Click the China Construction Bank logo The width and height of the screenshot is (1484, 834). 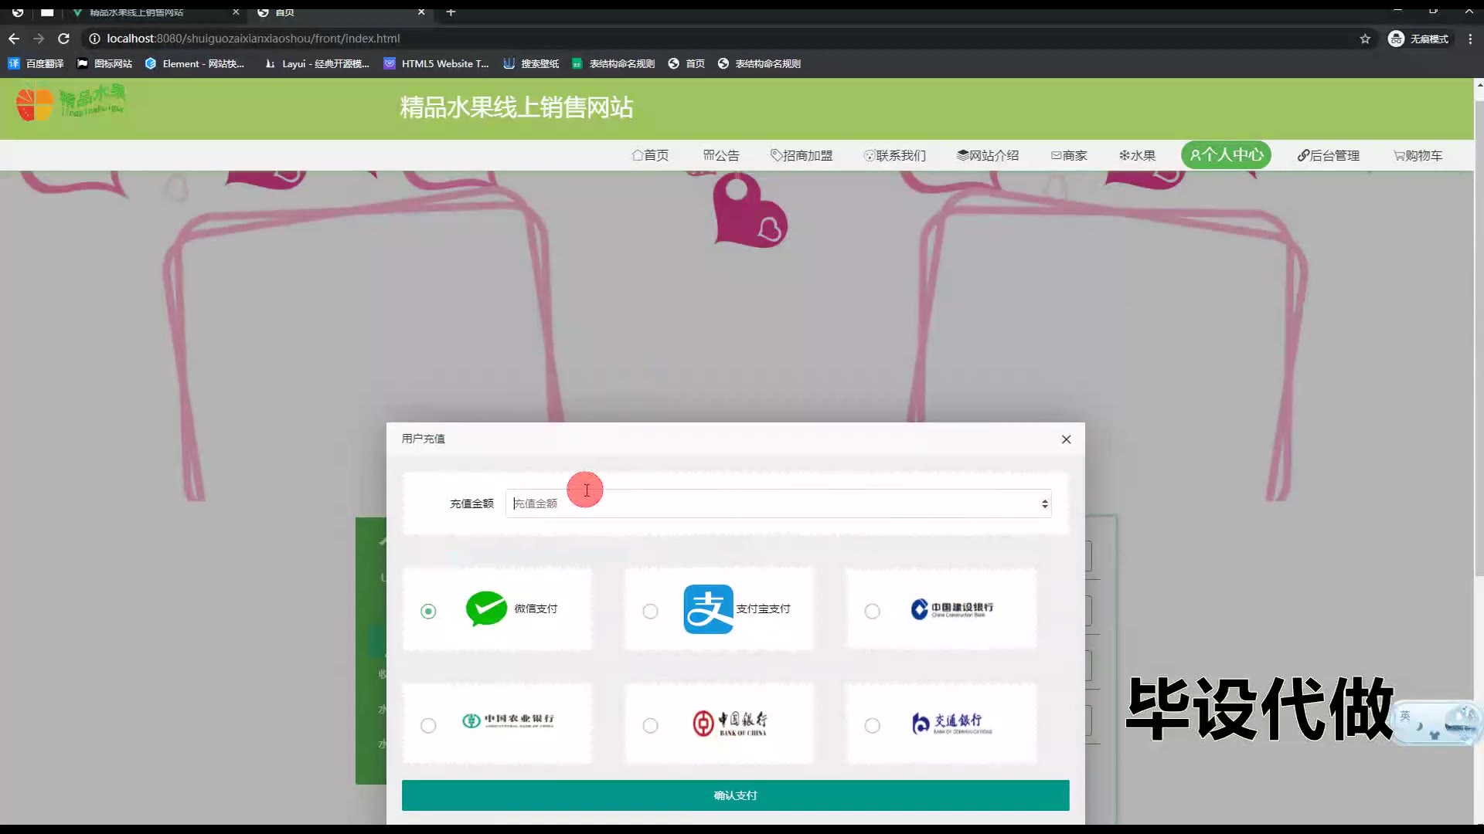951,609
